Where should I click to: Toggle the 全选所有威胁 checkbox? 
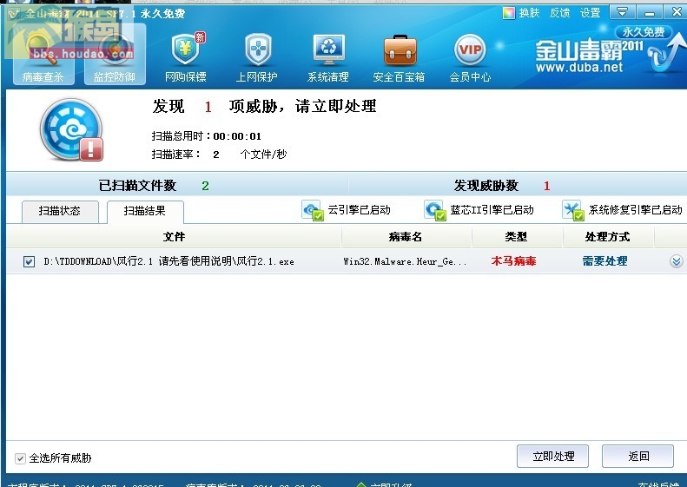click(x=20, y=458)
